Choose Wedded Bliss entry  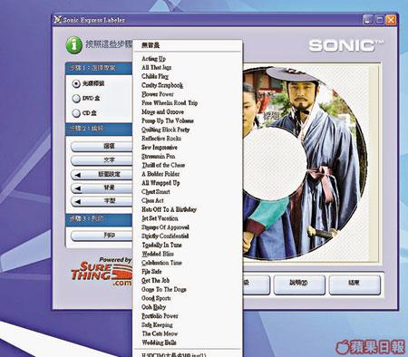188,254
